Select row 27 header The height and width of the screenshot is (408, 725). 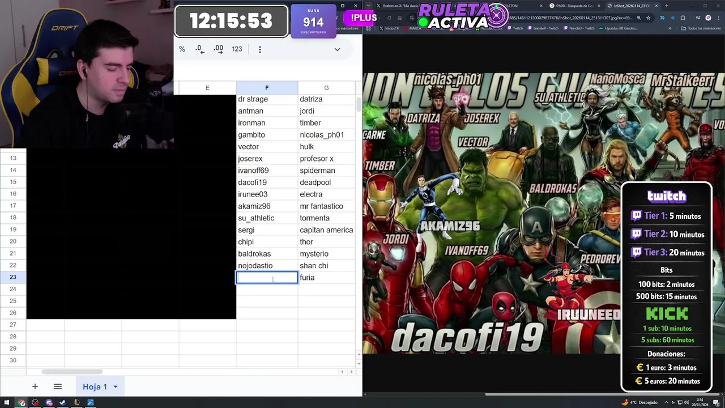pos(13,325)
